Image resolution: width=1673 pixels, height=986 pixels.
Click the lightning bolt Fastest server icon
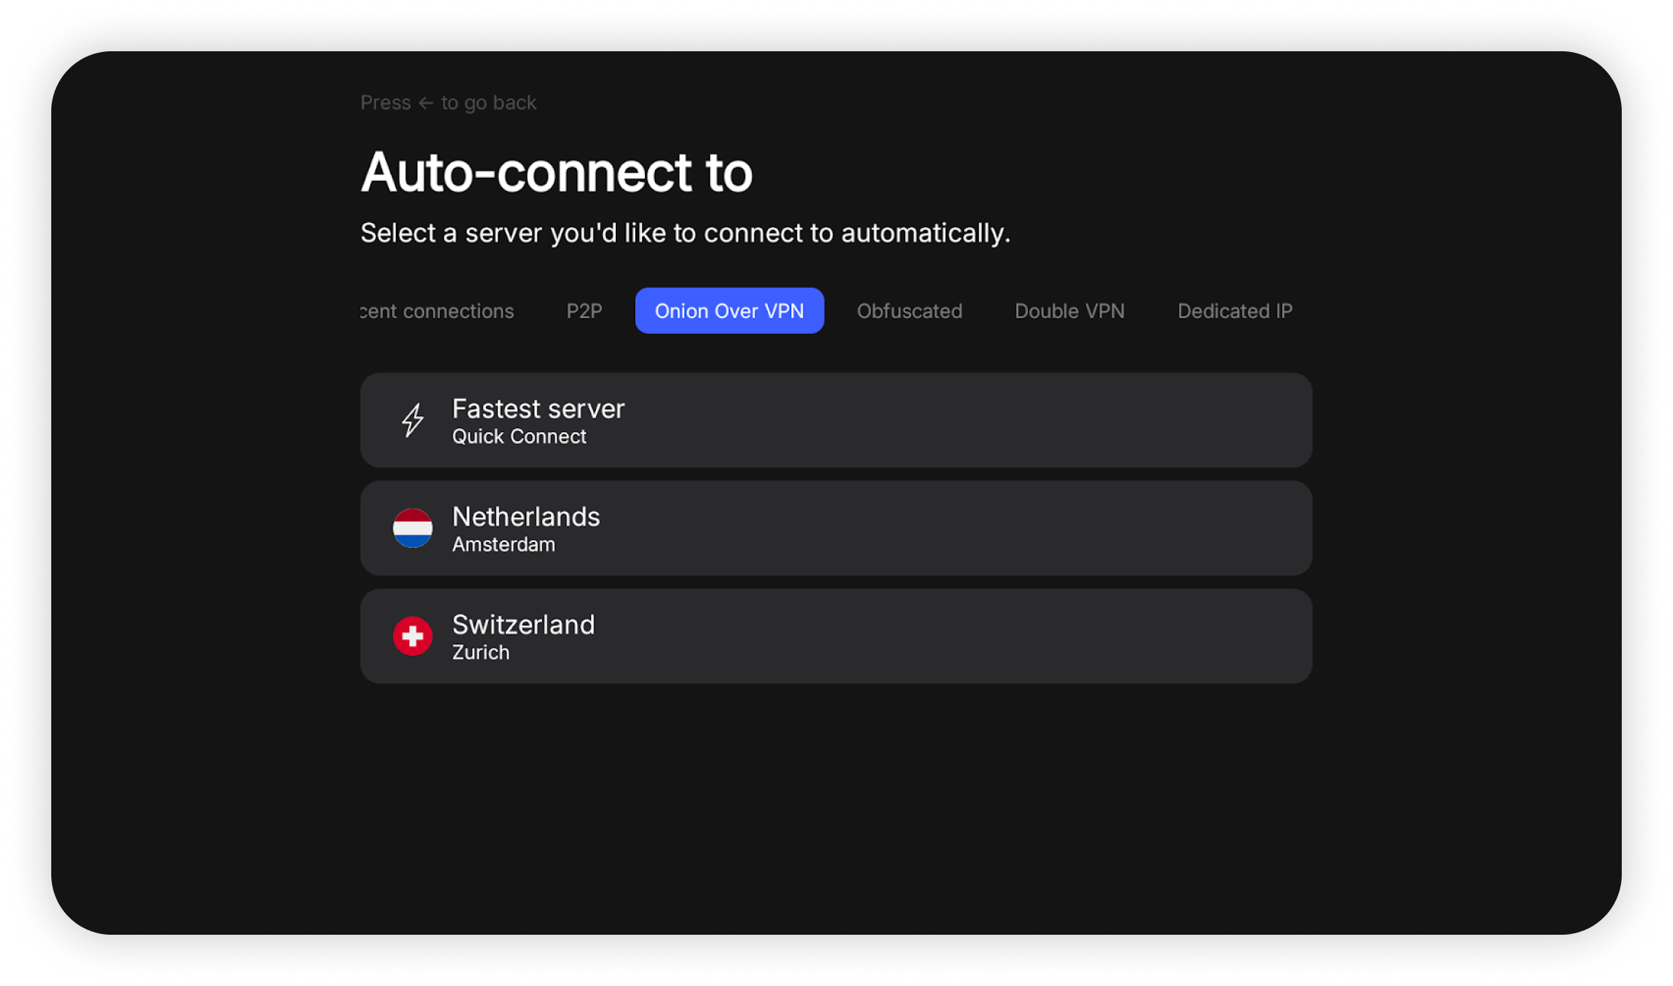coord(412,420)
